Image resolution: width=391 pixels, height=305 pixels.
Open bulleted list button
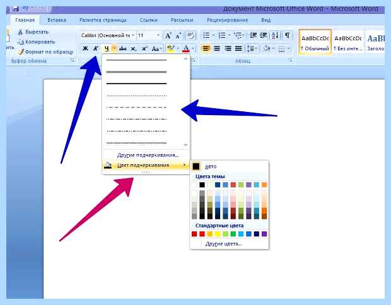[x=206, y=35]
